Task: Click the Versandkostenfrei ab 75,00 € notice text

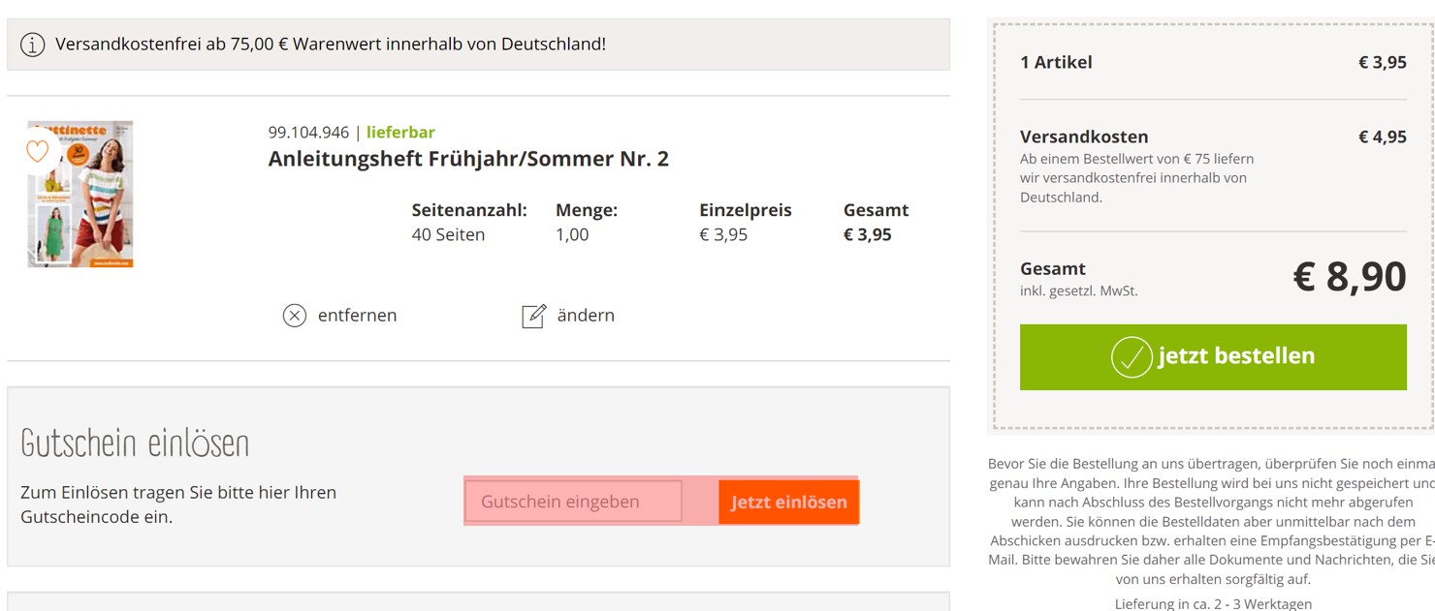Action: (331, 45)
